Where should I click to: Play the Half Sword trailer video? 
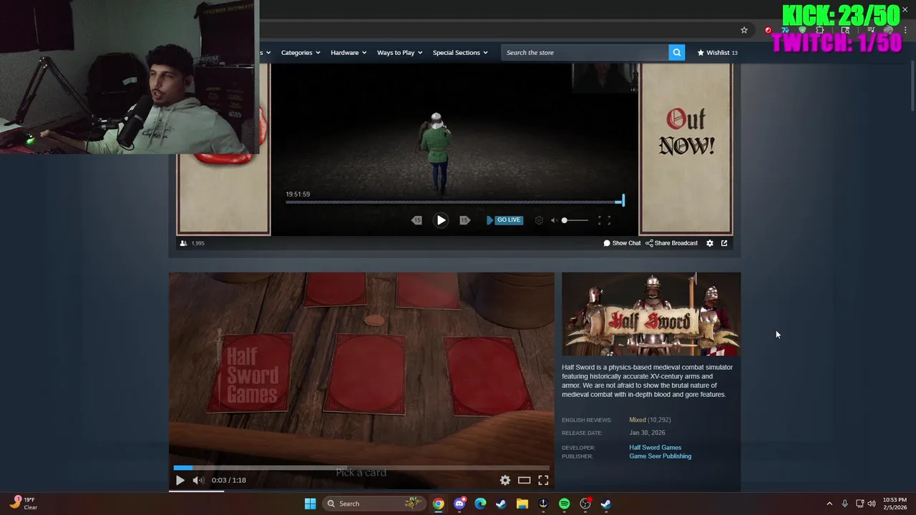[180, 481]
